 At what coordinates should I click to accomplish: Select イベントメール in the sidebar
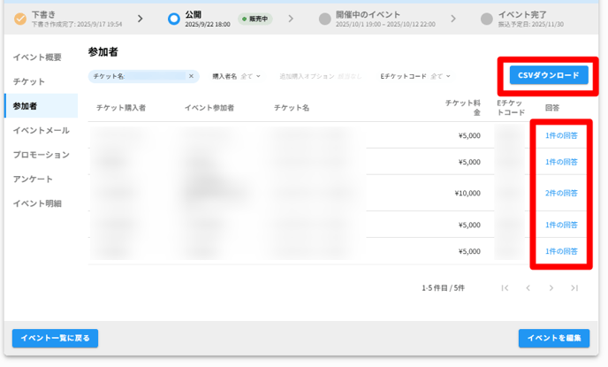41,131
